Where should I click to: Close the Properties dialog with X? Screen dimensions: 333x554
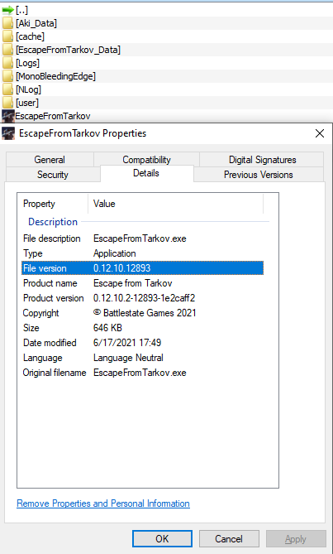click(x=320, y=133)
